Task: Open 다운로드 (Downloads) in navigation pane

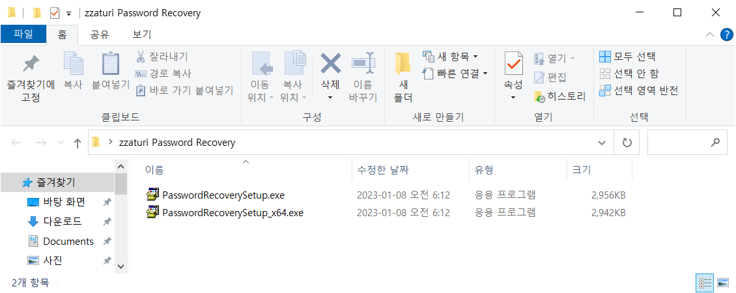Action: (x=63, y=221)
